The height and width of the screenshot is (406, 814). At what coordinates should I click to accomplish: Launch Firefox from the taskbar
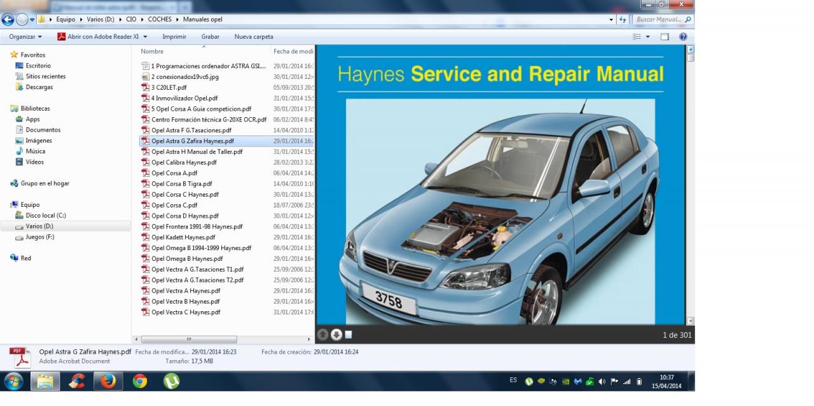(108, 381)
